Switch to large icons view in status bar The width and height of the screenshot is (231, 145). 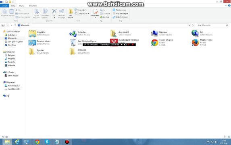coord(229,137)
